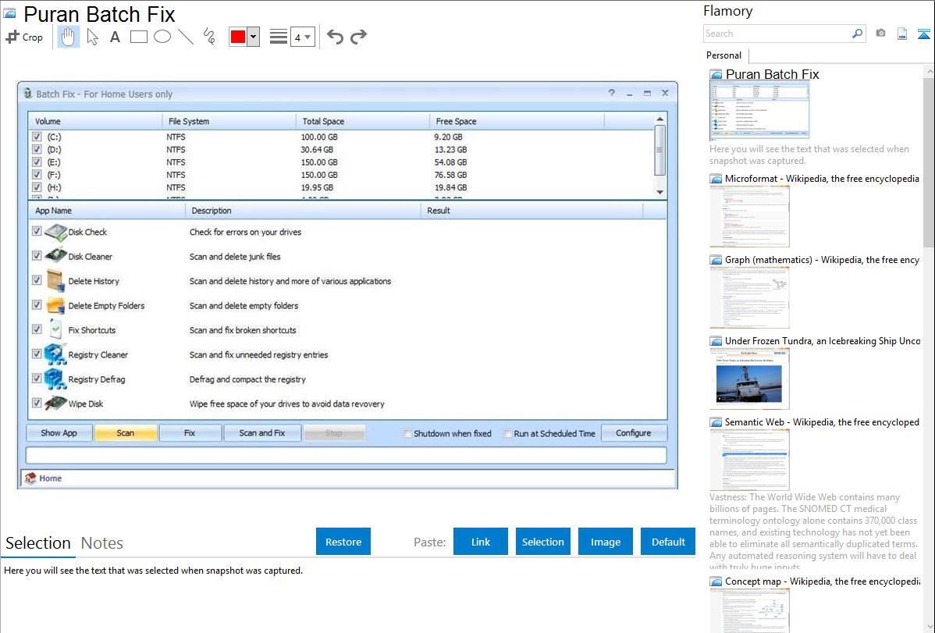This screenshot has width=935, height=633.
Task: Click the undo arrow icon
Action: (x=335, y=37)
